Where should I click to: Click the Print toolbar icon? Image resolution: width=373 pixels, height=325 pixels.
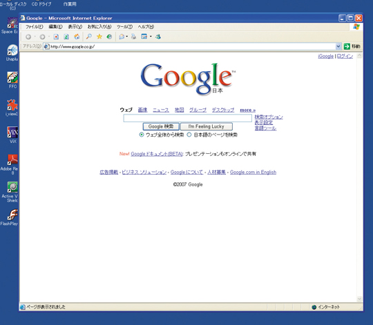point(134,37)
